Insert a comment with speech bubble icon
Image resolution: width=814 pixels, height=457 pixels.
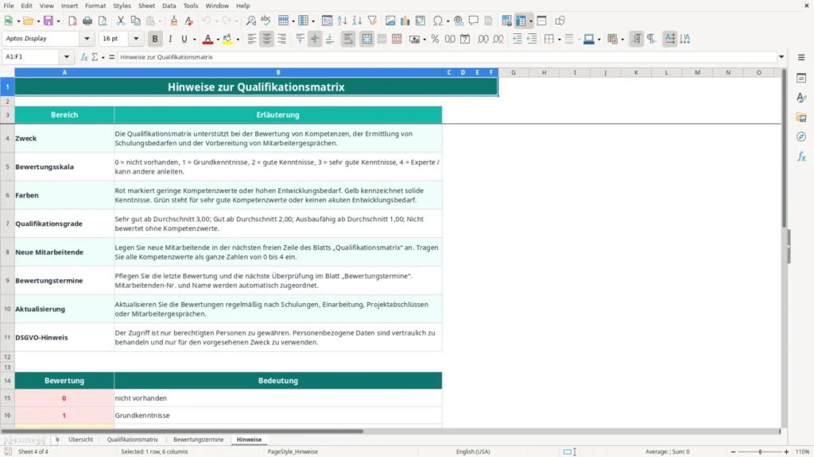point(474,21)
